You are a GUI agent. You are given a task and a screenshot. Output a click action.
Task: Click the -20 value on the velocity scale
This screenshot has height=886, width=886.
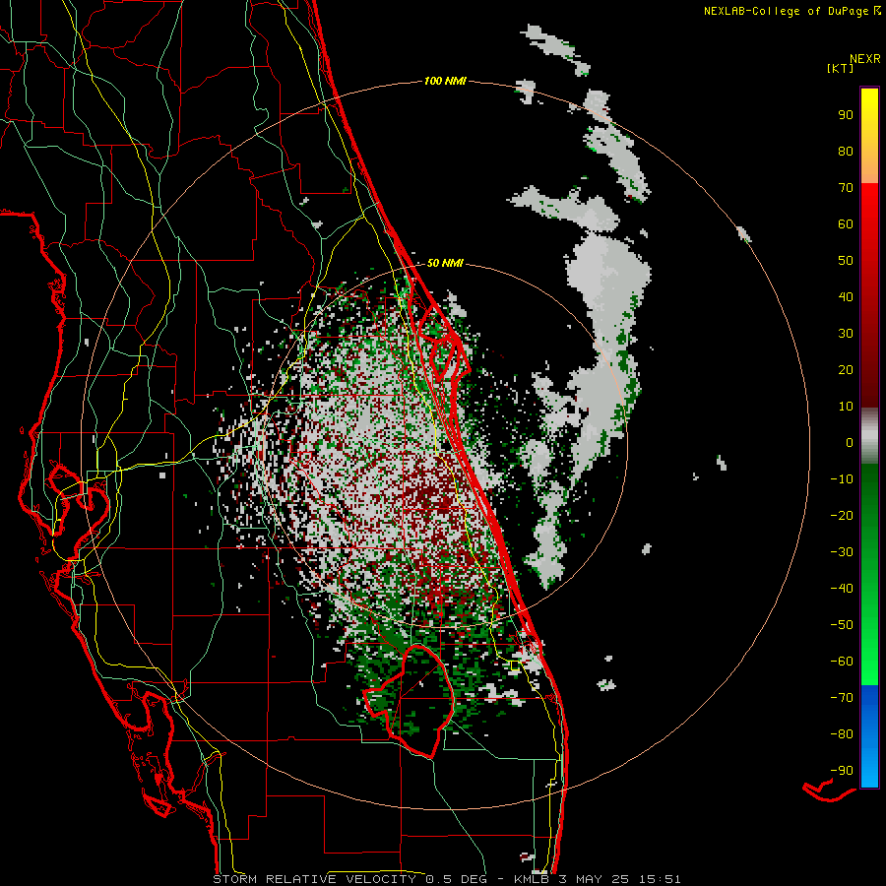(x=842, y=515)
